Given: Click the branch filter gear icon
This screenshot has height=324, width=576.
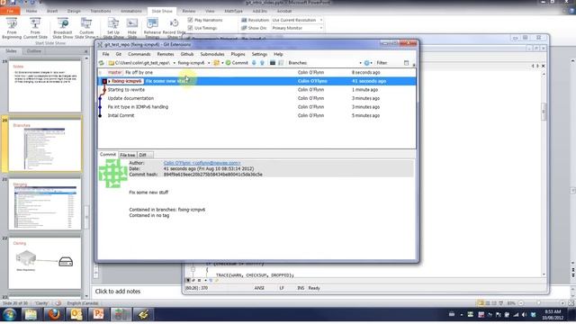Looking at the screenshot, I should (x=366, y=63).
